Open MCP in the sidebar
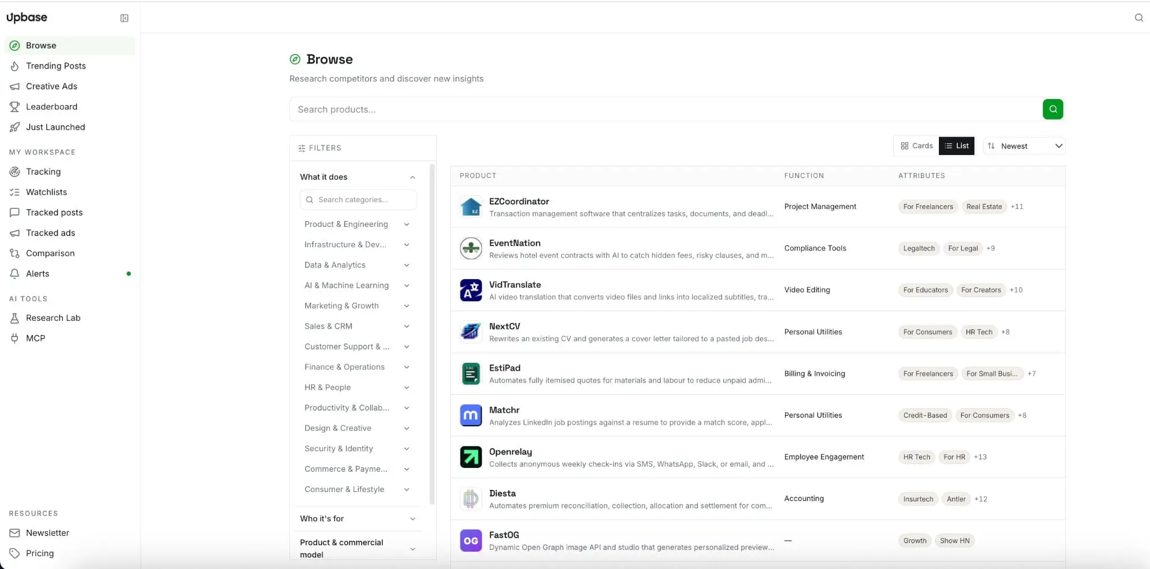 tap(70, 338)
